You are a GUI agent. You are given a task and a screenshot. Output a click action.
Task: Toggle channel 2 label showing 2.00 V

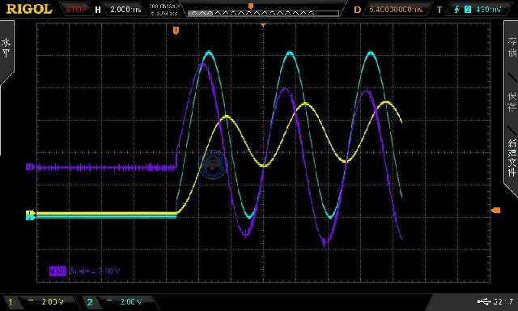pos(117,301)
